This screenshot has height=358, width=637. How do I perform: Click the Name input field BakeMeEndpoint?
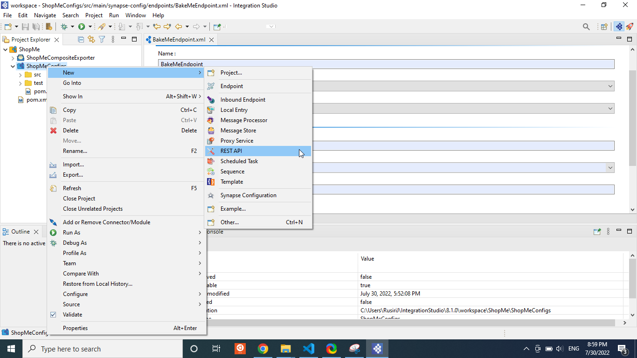pyautogui.click(x=386, y=64)
